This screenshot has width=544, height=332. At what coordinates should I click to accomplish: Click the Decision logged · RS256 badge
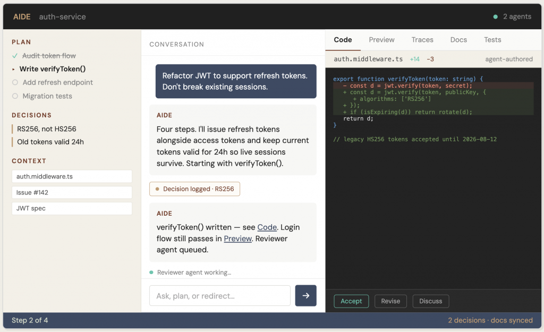pyautogui.click(x=194, y=189)
